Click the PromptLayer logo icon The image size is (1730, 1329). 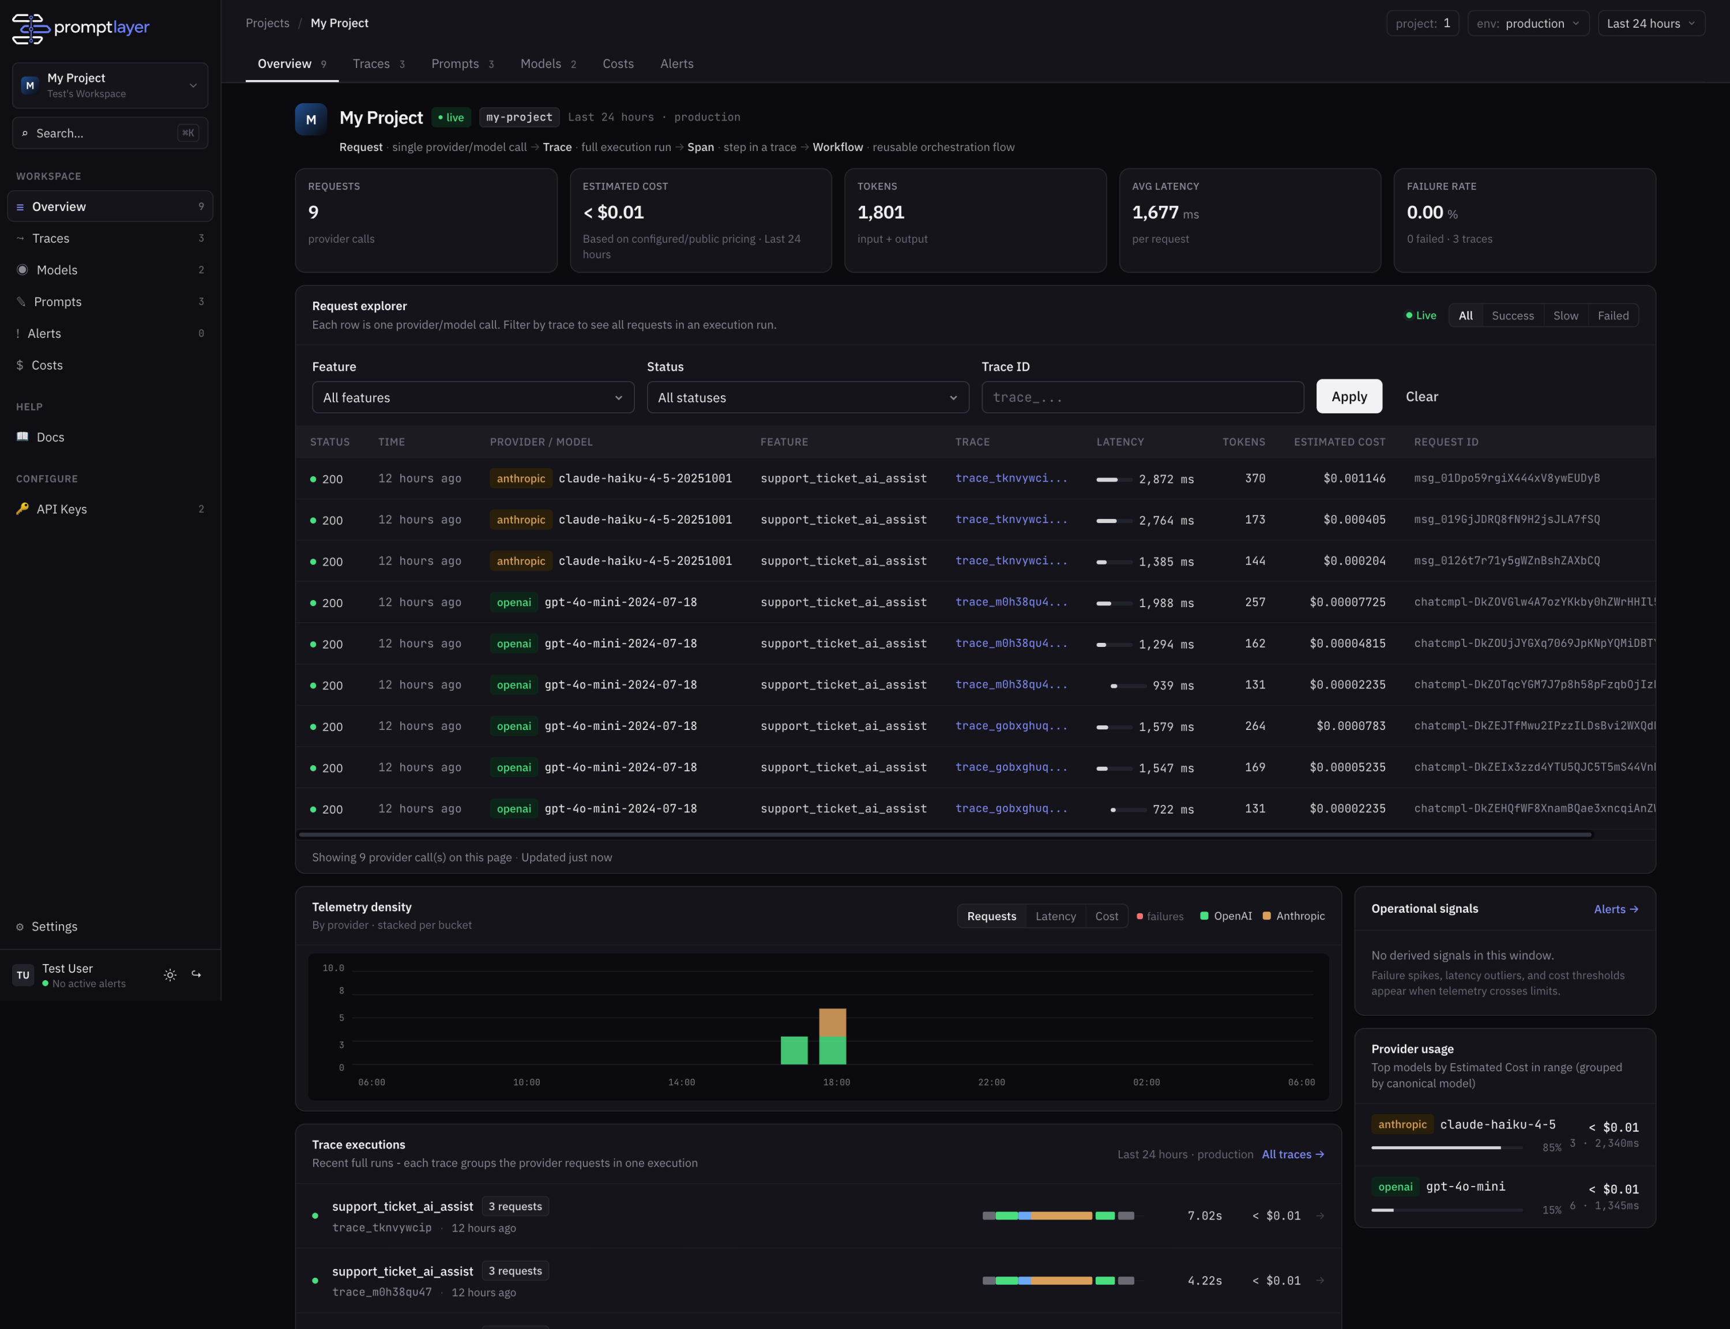point(31,28)
